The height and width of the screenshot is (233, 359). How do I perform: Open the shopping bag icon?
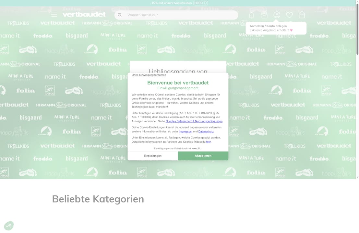pos(302,15)
